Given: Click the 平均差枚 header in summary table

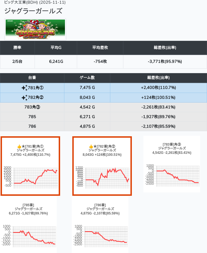Looking at the screenshot, I should click(100, 48).
